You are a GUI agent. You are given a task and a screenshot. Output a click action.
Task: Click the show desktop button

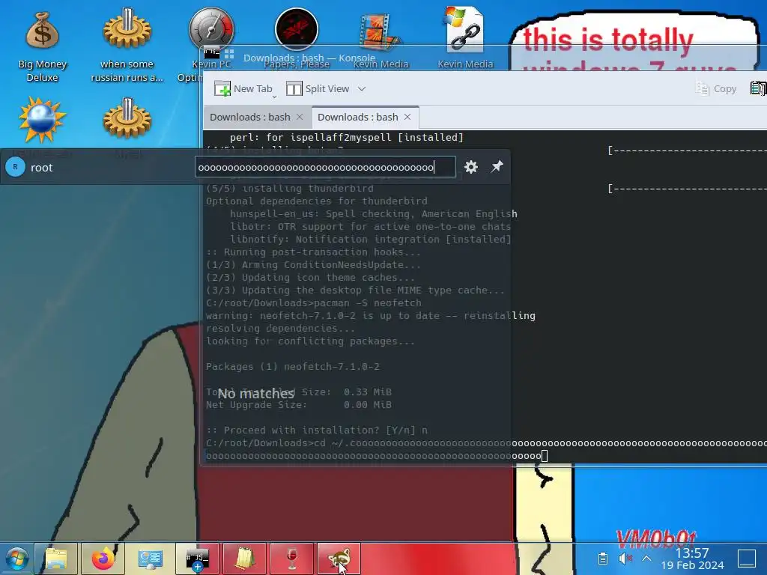[x=747, y=559]
